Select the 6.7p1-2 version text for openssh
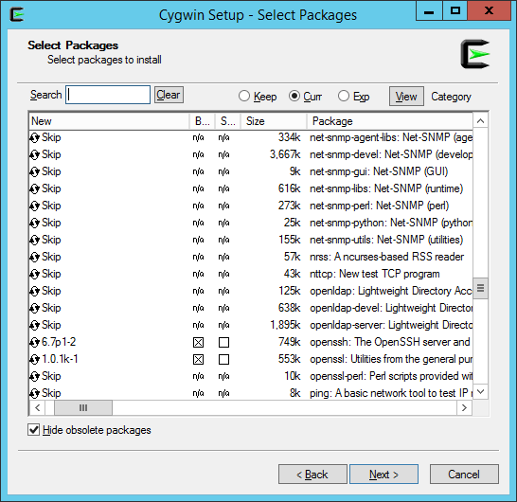517x502 pixels. click(x=59, y=342)
